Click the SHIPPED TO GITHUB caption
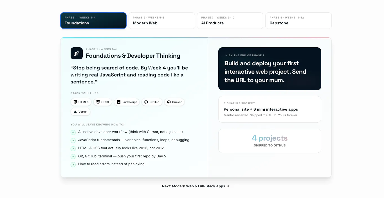 point(270,145)
